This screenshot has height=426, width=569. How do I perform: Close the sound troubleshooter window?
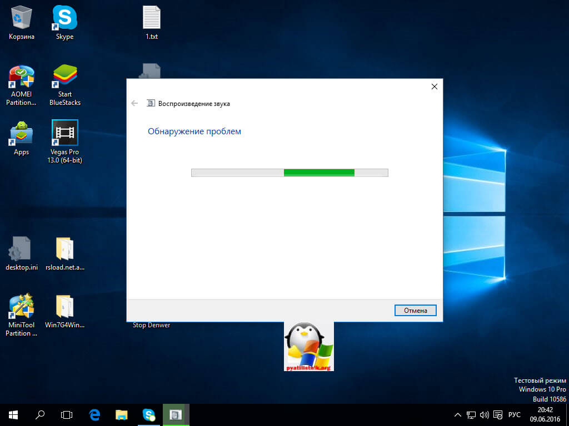pos(434,87)
